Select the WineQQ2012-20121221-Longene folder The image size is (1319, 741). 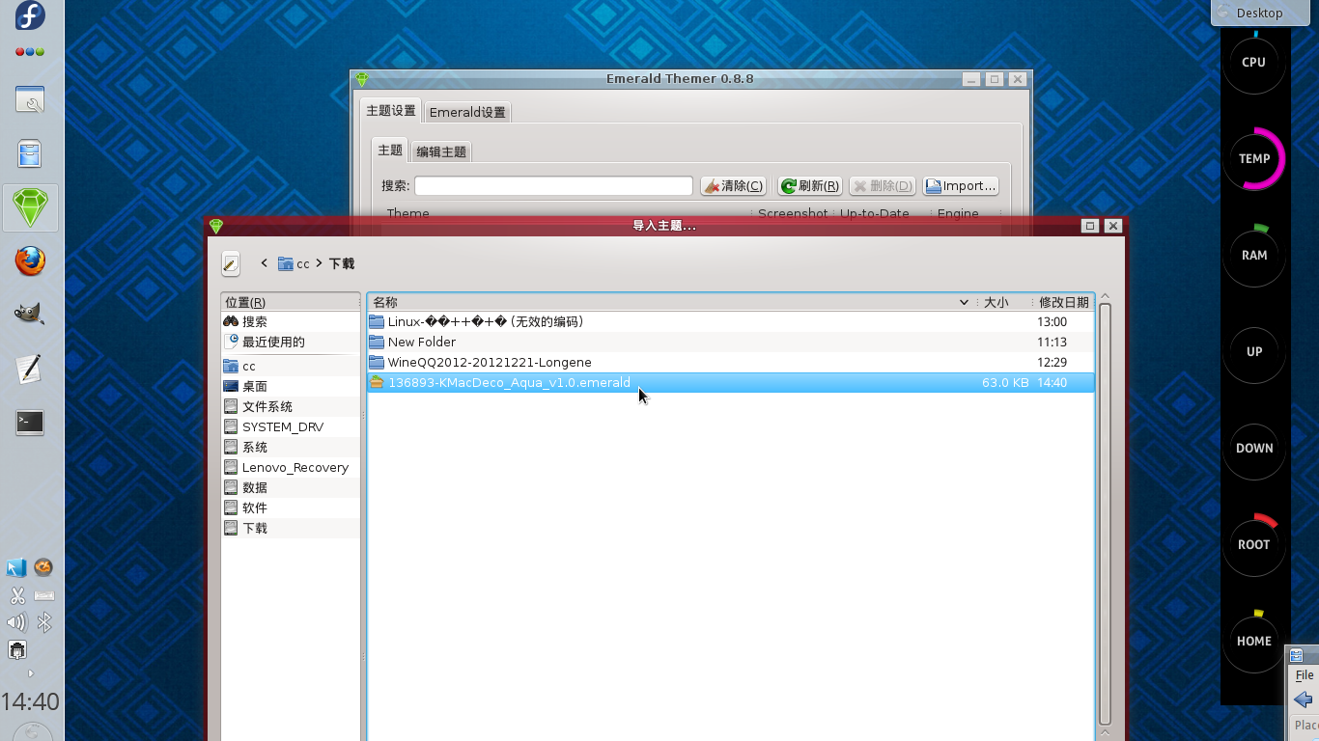click(x=731, y=362)
